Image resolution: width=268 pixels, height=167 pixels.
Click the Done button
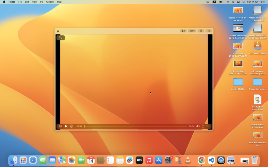(x=192, y=31)
